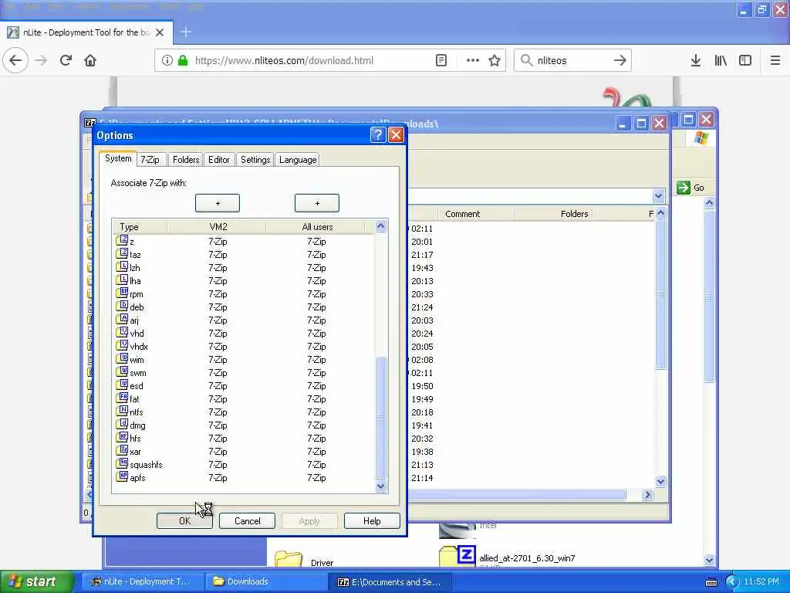790x593 pixels.
Task: Click the wim file type icon
Action: [x=121, y=358]
